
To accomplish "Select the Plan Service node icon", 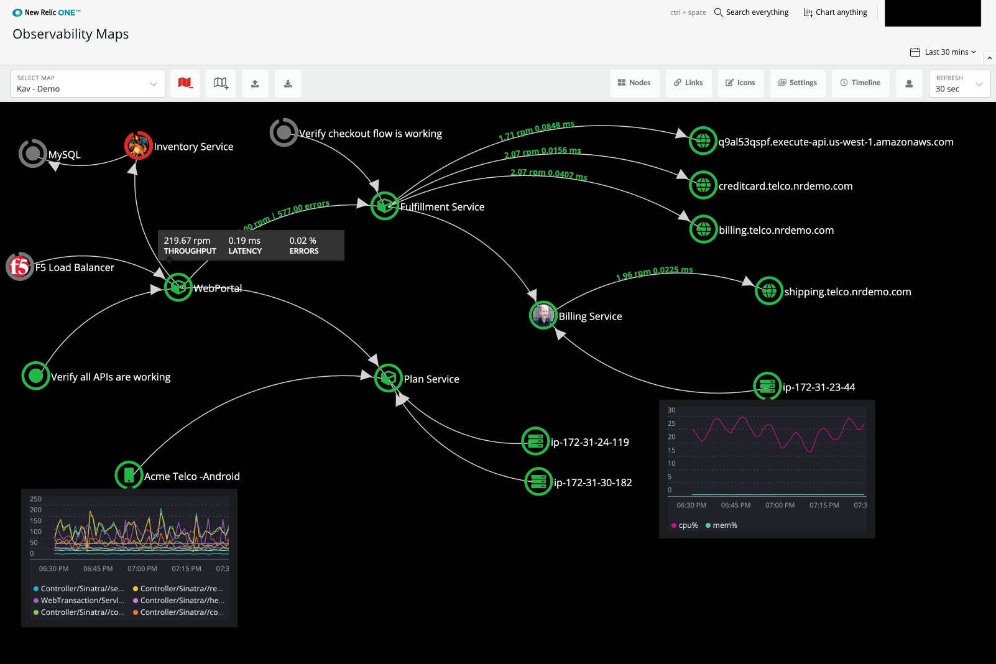I will coord(389,378).
